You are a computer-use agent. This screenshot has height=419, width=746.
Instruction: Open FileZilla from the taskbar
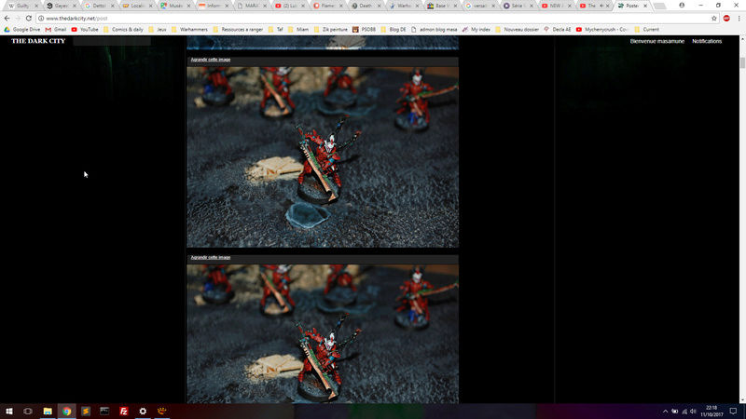tap(124, 411)
